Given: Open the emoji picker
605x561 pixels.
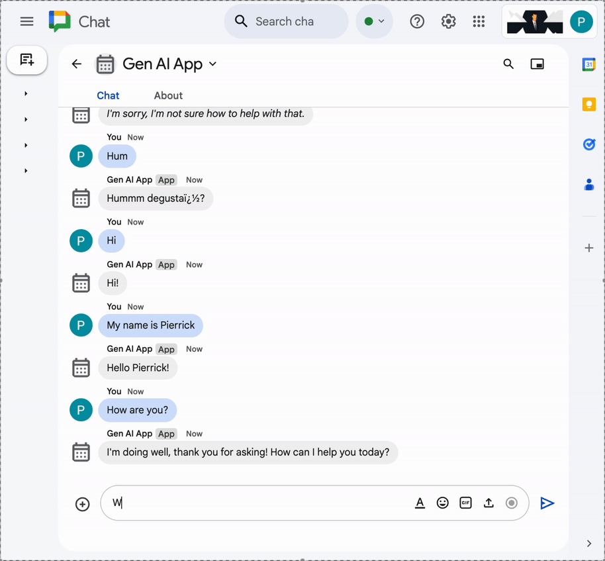Looking at the screenshot, I should click(443, 503).
